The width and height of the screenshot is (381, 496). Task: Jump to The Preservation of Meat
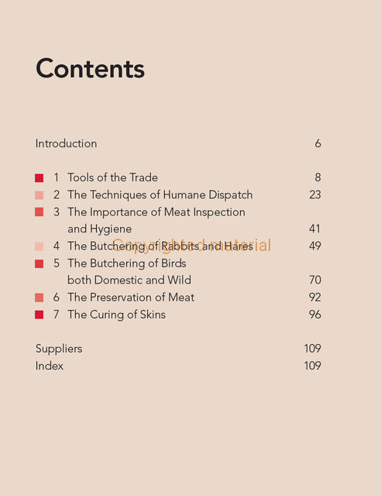point(131,298)
